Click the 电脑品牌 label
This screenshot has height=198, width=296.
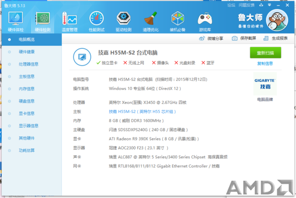pyautogui.click(x=265, y=99)
